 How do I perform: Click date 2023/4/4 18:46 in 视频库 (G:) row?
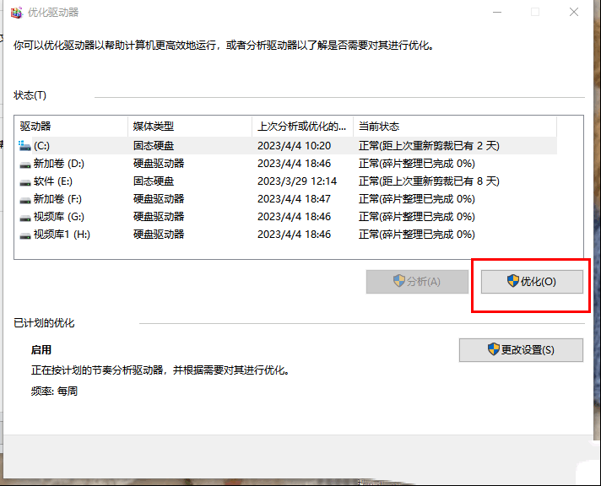294,217
